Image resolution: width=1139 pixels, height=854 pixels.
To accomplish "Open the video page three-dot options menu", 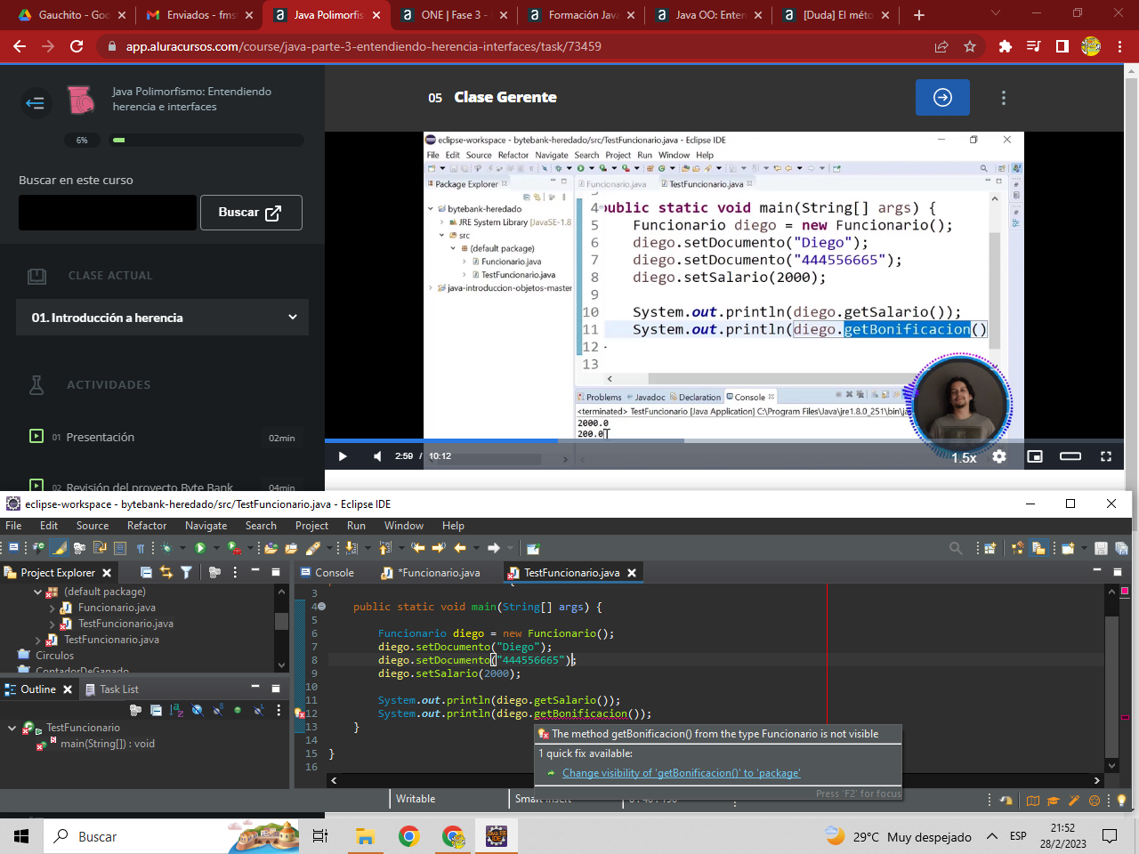I will point(1004,98).
